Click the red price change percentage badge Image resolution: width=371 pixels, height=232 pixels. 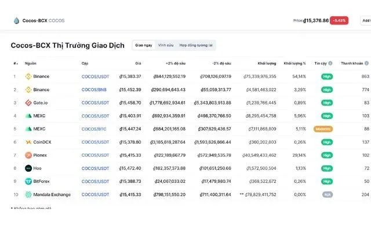[x=339, y=21]
